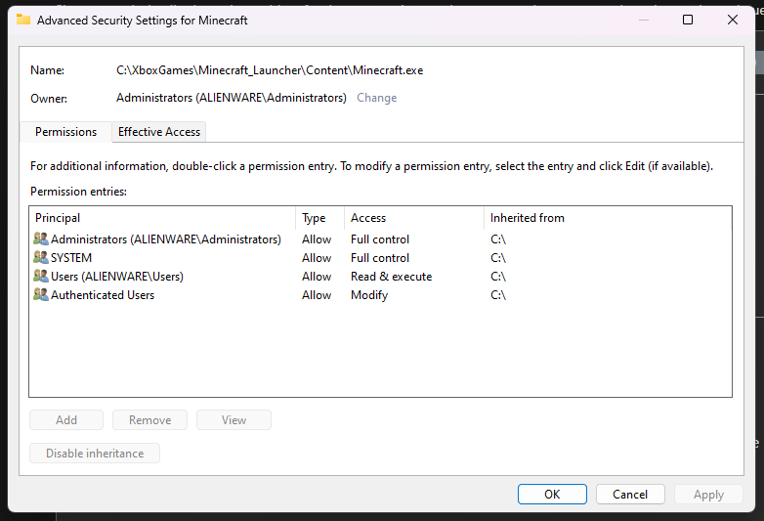This screenshot has height=521, width=764.
Task: Select the Administrators (ALIENWARE\Administrators) entry
Action: [380, 239]
